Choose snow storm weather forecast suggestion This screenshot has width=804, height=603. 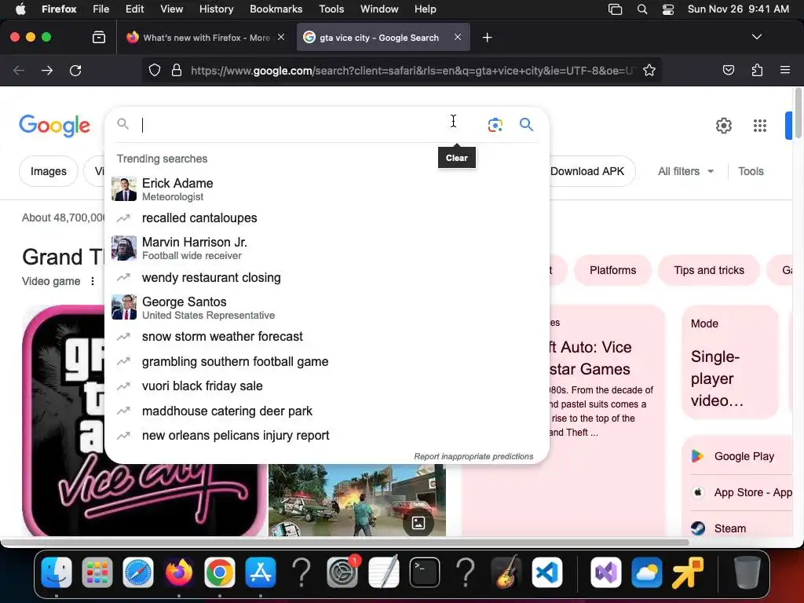[x=327, y=336]
